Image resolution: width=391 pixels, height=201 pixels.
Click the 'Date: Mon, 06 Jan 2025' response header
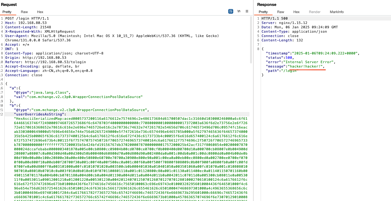point(300,27)
